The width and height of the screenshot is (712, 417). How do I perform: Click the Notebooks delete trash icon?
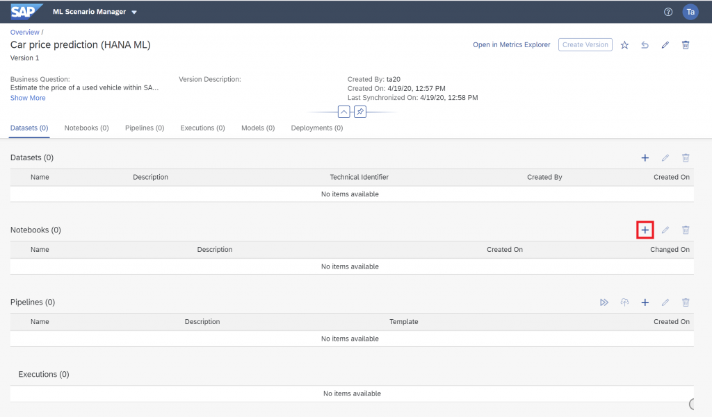coord(686,230)
